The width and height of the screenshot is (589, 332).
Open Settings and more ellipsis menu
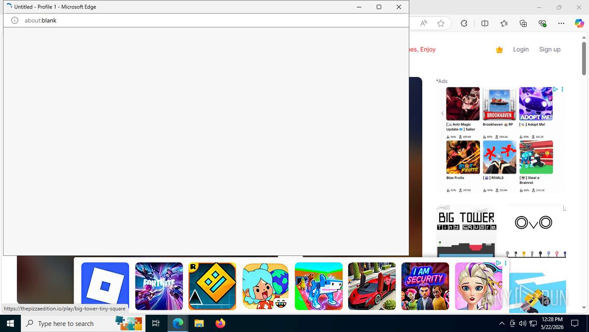pos(561,23)
